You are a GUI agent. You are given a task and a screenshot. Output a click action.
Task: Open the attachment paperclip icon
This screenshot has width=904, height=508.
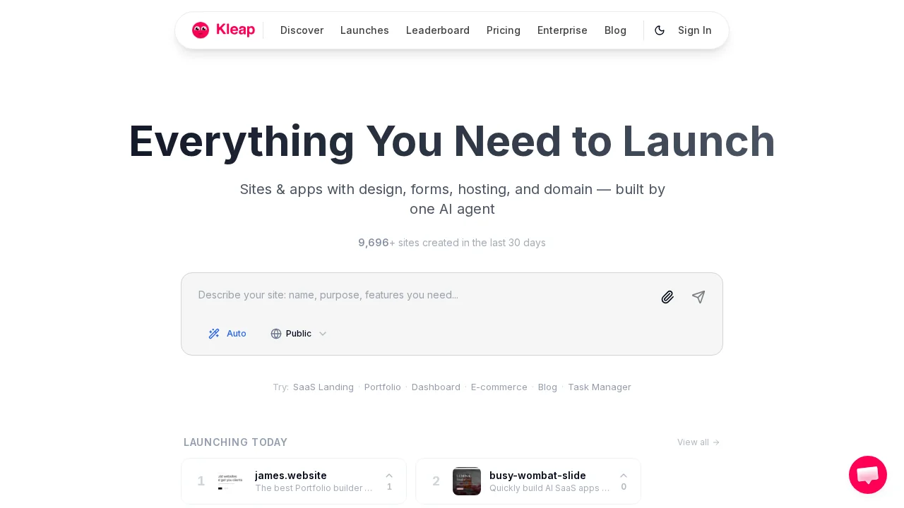tap(667, 297)
